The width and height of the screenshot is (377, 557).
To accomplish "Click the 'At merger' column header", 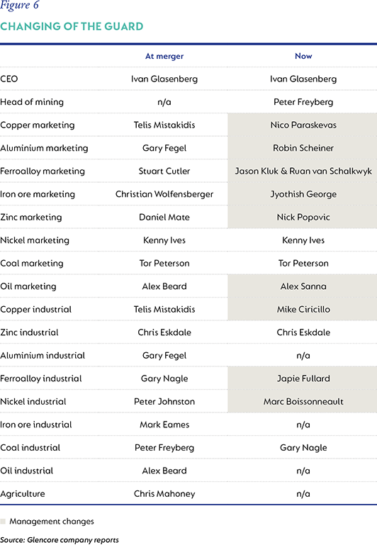I will tap(164, 56).
